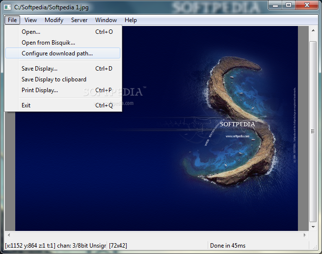322x254 pixels.
Task: Click the application icon in title bar
Action: pyautogui.click(x=7, y=7)
